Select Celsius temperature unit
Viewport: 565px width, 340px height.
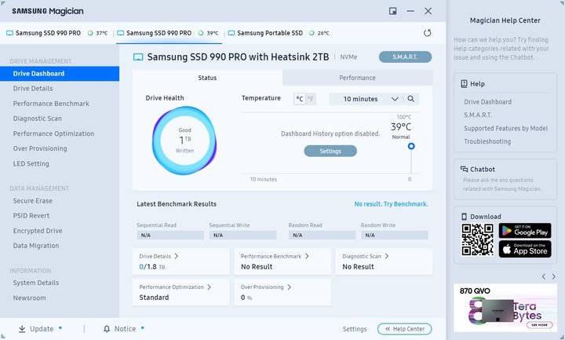[x=300, y=99]
